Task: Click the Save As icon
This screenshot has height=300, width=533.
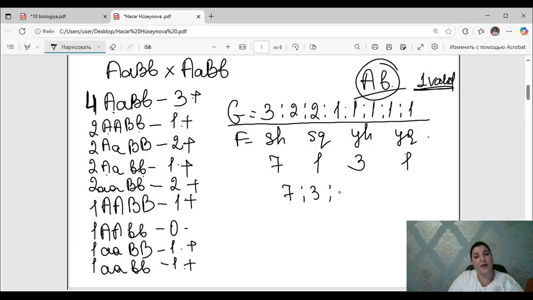Action: [403, 47]
